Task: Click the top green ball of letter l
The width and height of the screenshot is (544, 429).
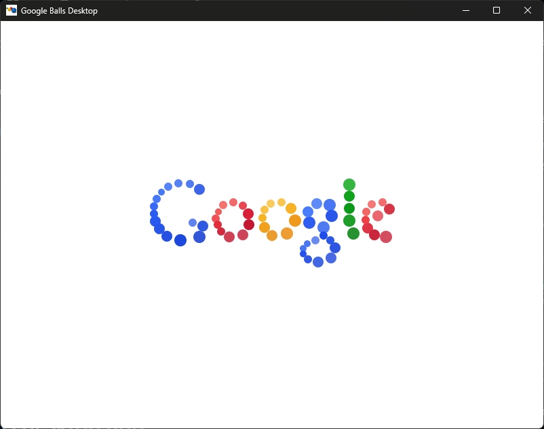Action: (x=349, y=185)
